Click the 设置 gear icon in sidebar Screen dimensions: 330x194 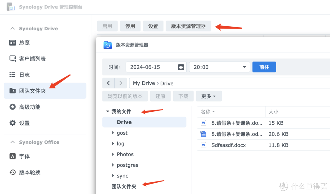(x=13, y=123)
